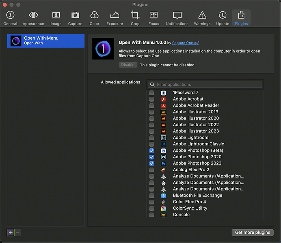Add a plugin with plus button
The image size is (281, 243).
pos(11,232)
